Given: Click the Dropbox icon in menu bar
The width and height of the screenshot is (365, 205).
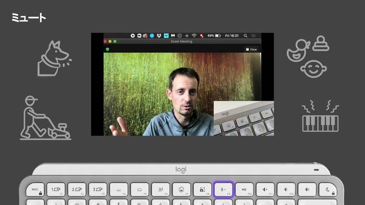Looking at the screenshot, I should (159, 35).
